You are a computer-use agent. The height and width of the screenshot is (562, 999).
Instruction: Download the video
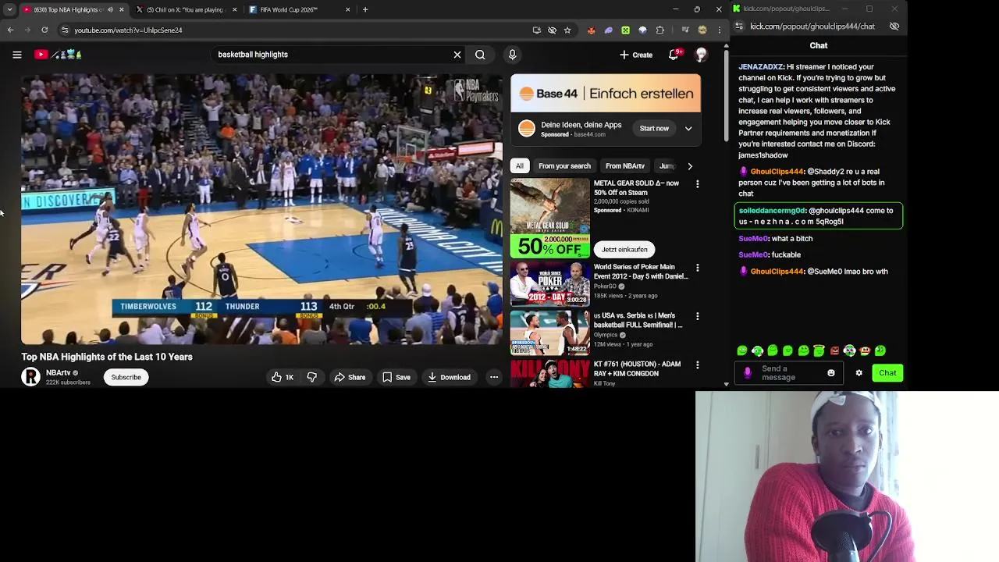[x=449, y=377]
